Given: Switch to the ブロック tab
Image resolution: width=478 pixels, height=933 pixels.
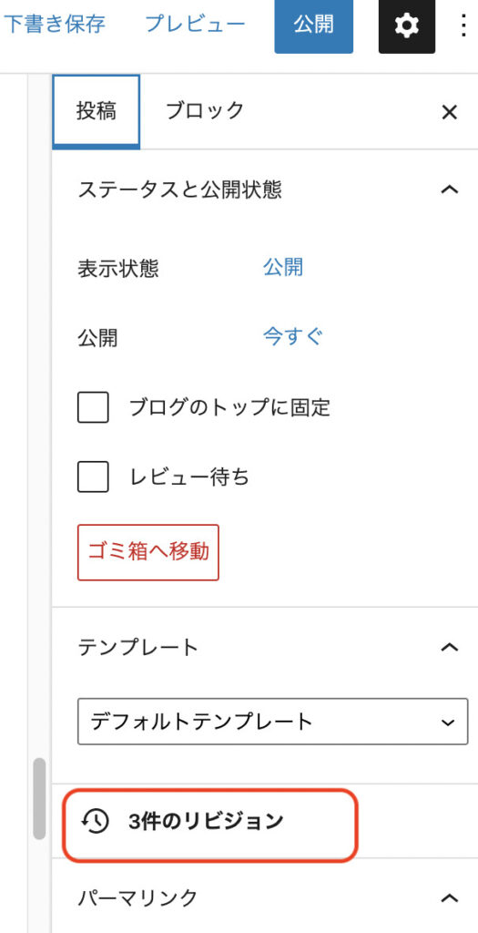Looking at the screenshot, I should point(205,111).
